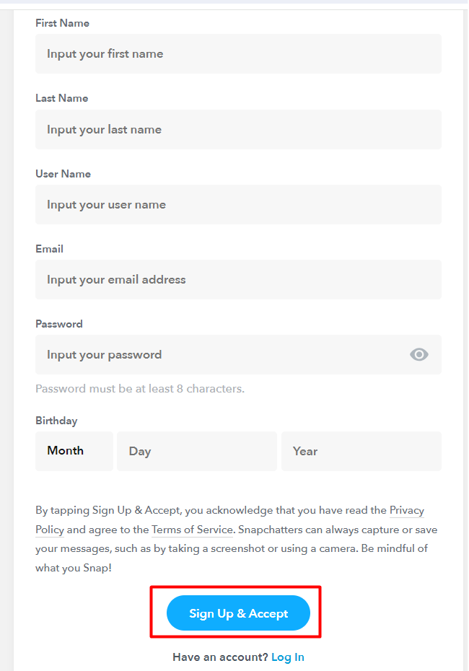Submit with Sign Up & Accept button
The width and height of the screenshot is (469, 671).
(238, 613)
